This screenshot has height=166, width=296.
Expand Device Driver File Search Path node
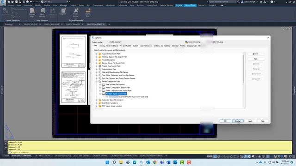pyautogui.click(x=97, y=63)
